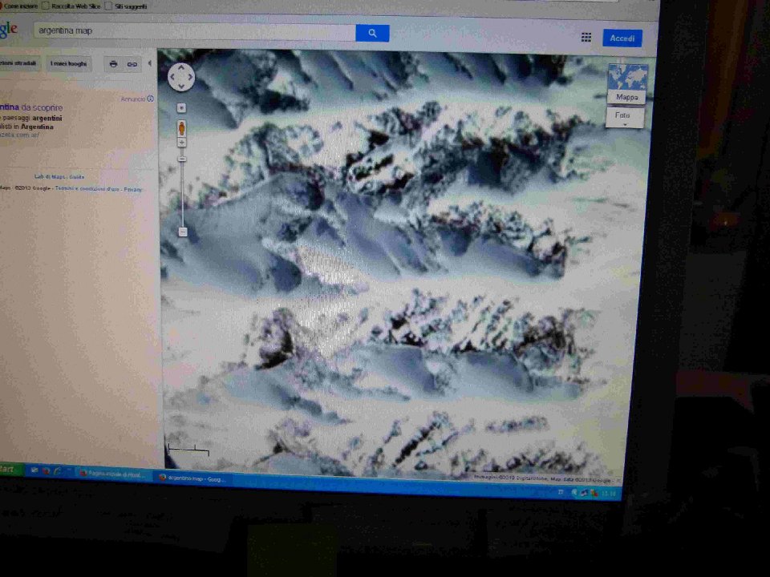The width and height of the screenshot is (770, 577).
Task: Open the Windows Start menu
Action: click(x=10, y=469)
